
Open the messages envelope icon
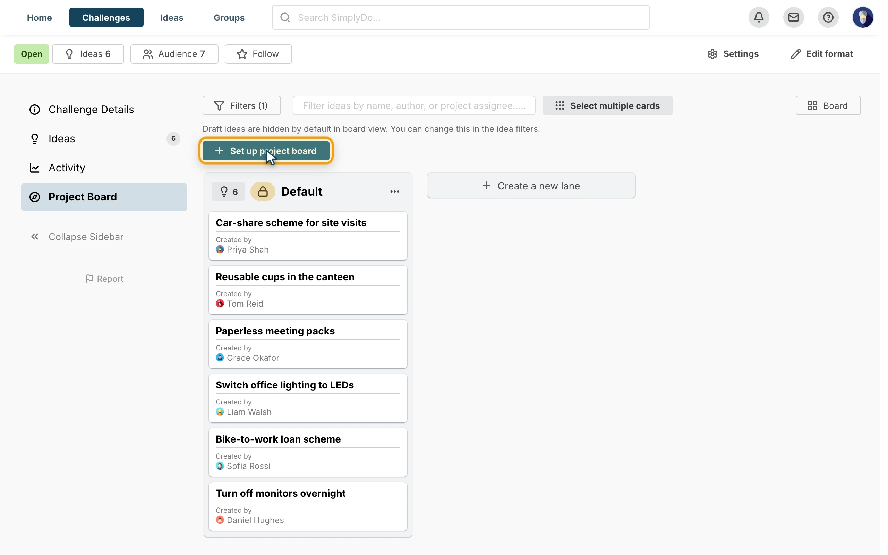coord(793,17)
